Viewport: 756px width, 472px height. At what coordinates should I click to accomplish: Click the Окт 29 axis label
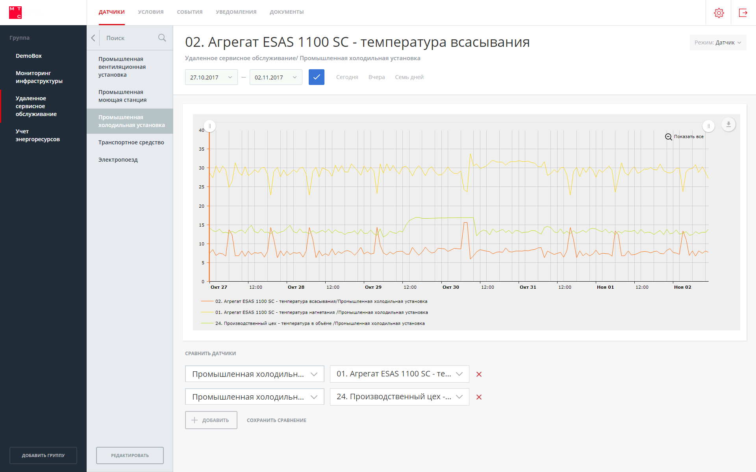(373, 287)
